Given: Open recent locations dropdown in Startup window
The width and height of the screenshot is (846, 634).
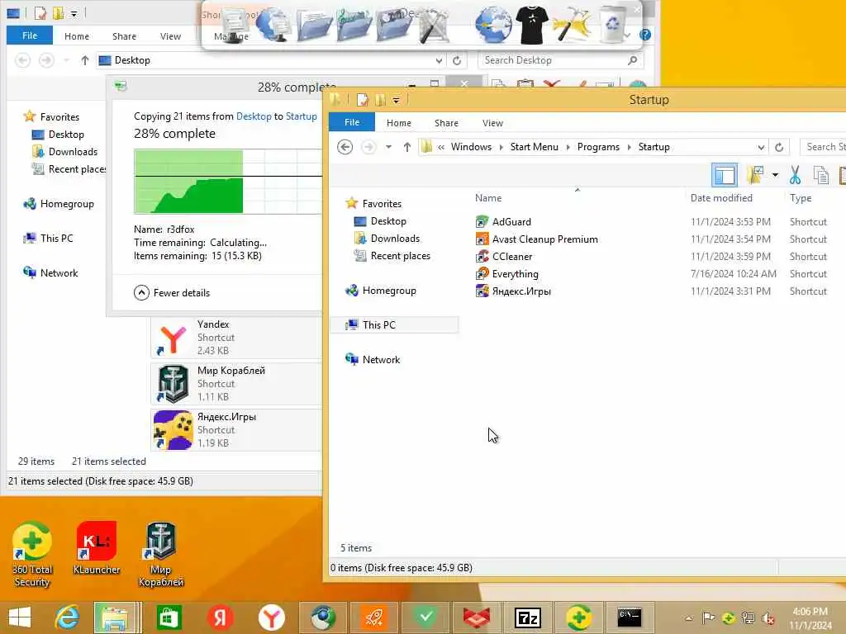Looking at the screenshot, I should click(x=388, y=147).
